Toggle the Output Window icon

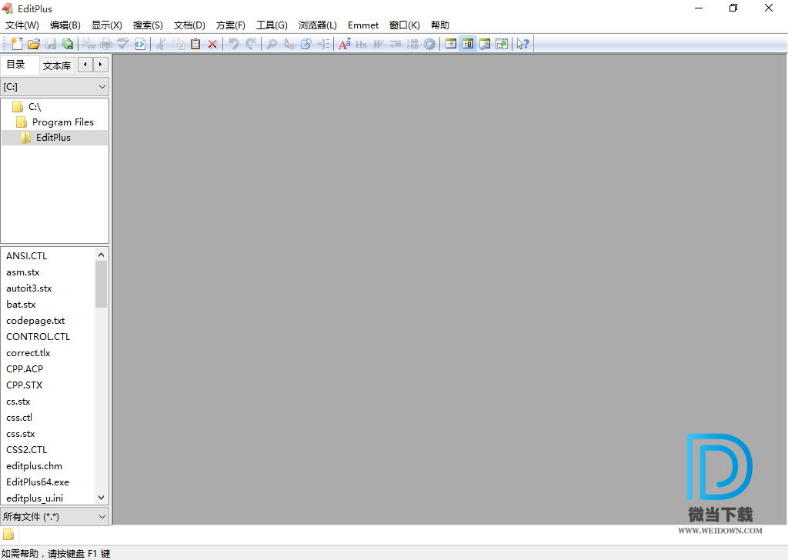485,44
